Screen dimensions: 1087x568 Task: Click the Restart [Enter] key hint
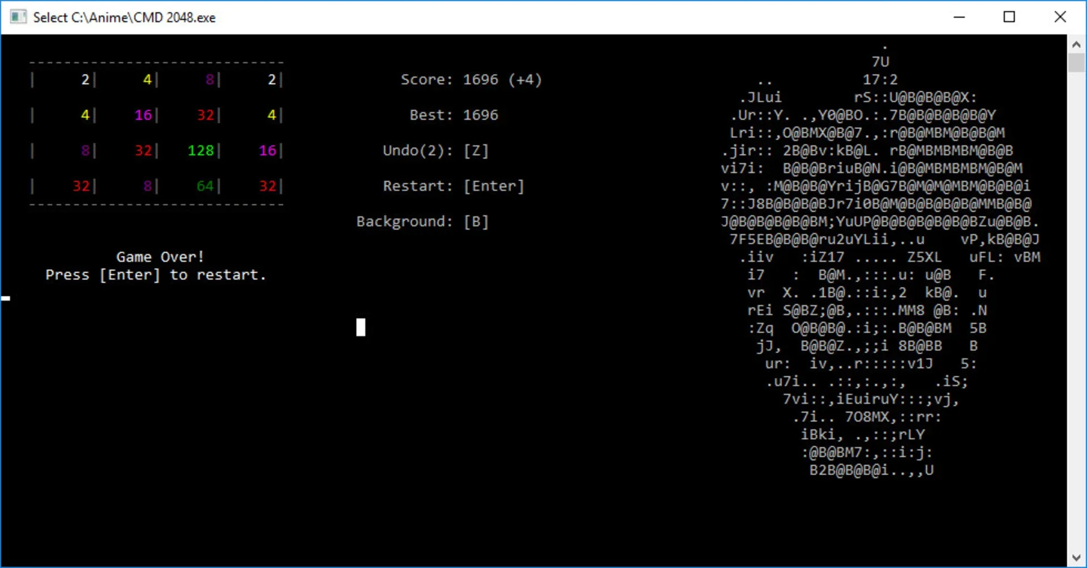click(494, 186)
